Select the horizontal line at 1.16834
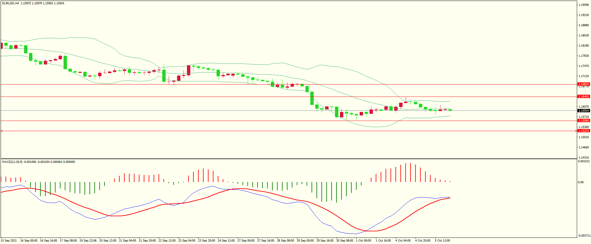The width and height of the screenshot is (591, 244). click(x=289, y=84)
